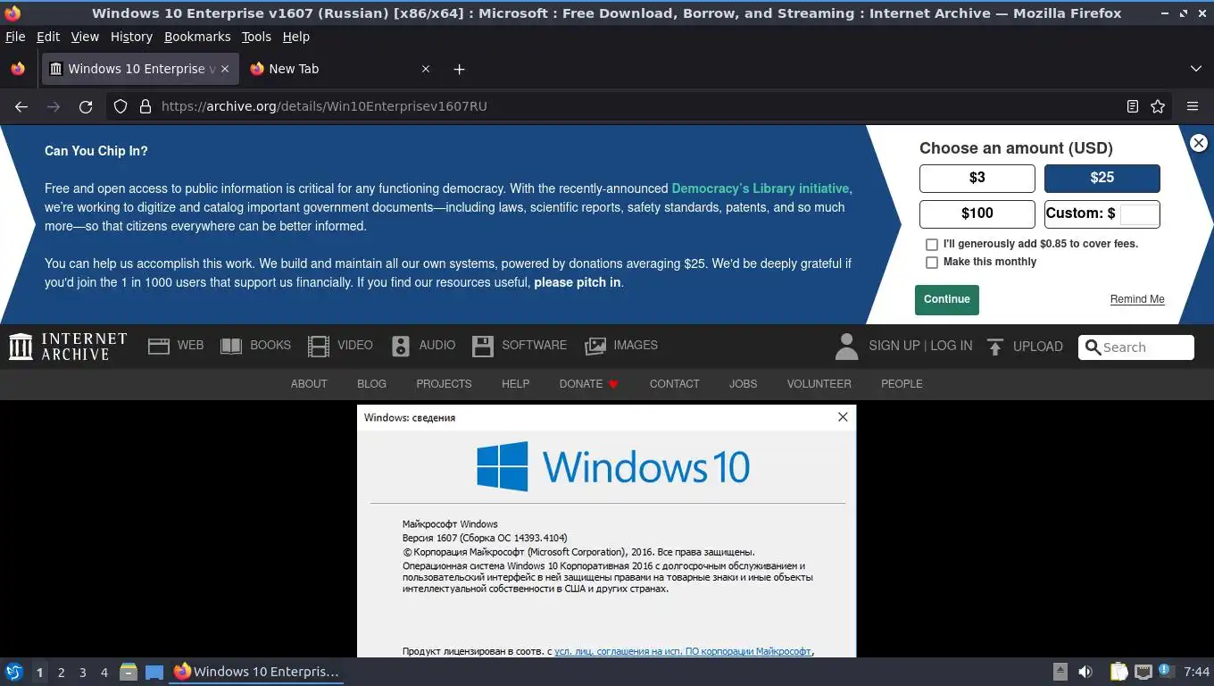
Task: Open the VIDEO section icon
Action: click(319, 347)
